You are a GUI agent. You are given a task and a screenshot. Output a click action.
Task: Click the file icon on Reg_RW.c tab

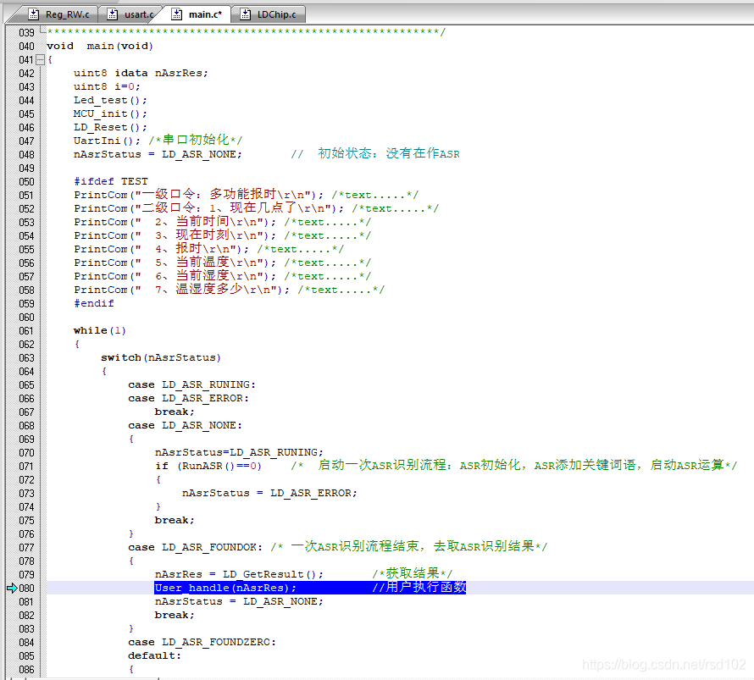click(x=33, y=14)
